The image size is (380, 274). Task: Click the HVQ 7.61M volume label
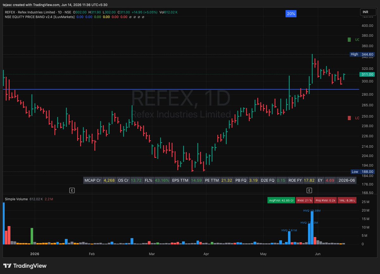click(x=289, y=230)
